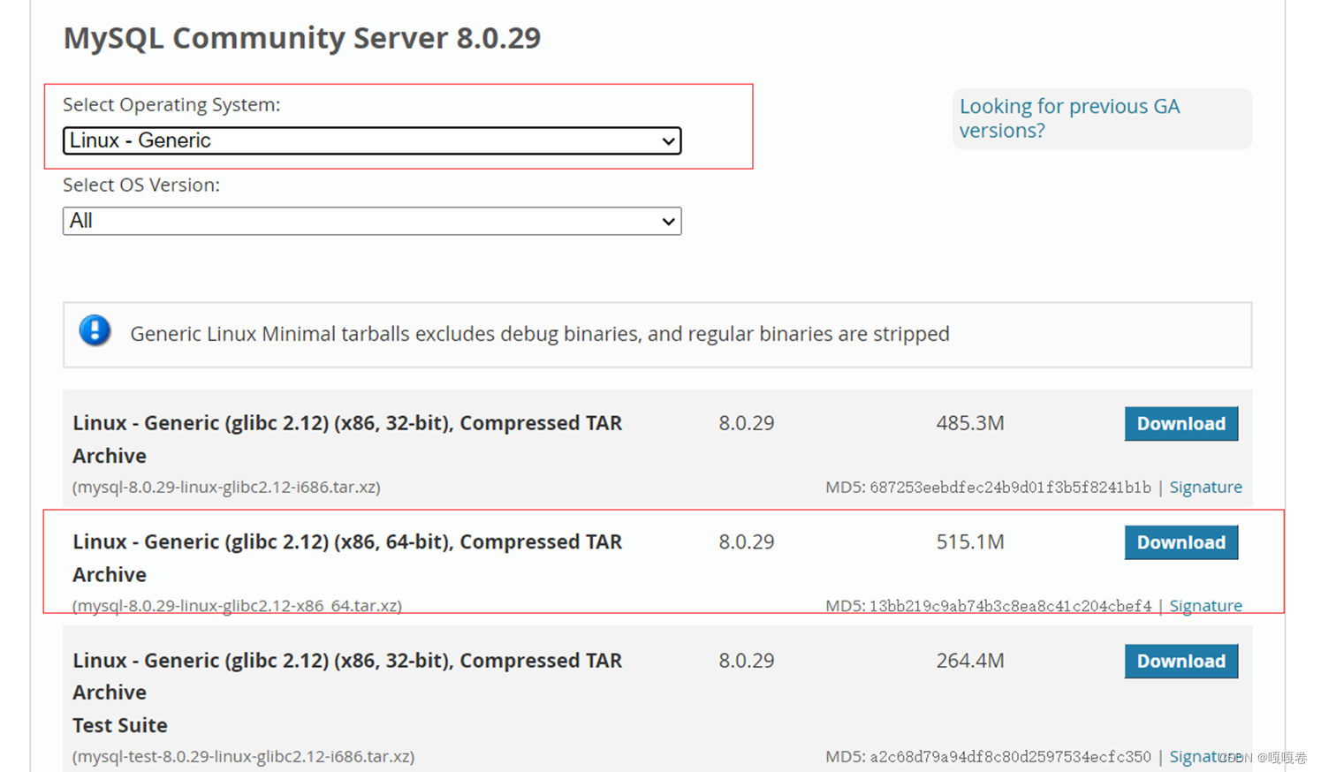Download the 515.1M 64-bit Compressed TAR Archive
This screenshot has height=772, width=1321.
click(x=1181, y=542)
